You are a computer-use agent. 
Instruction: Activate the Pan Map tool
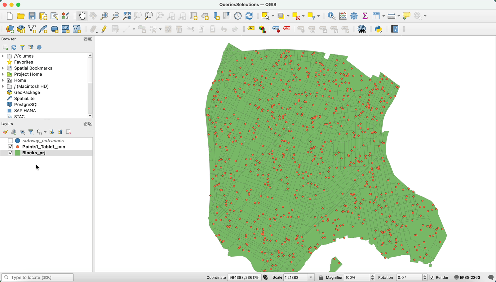point(82,16)
